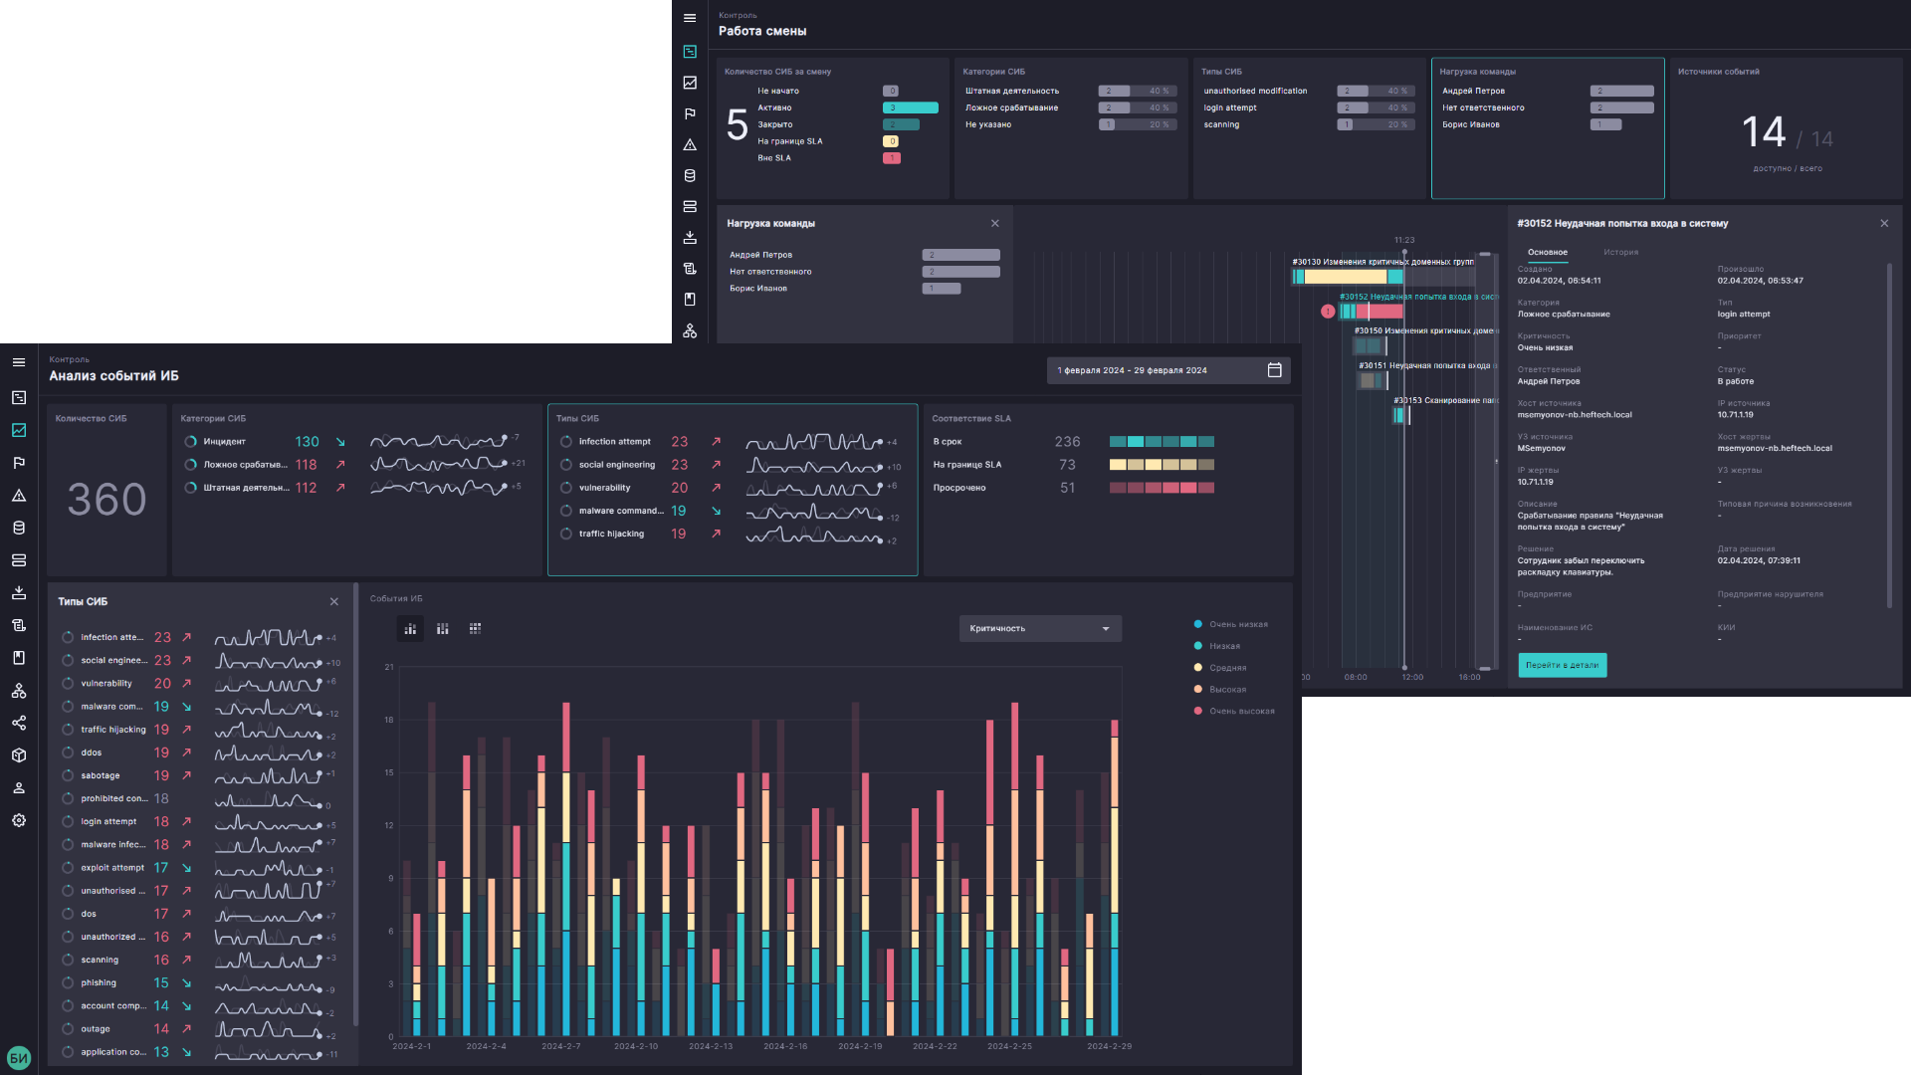This screenshot has height=1075, width=1911.
Task: Open warning triangle icon in Анализ событий sidebar
Action: tap(19, 496)
